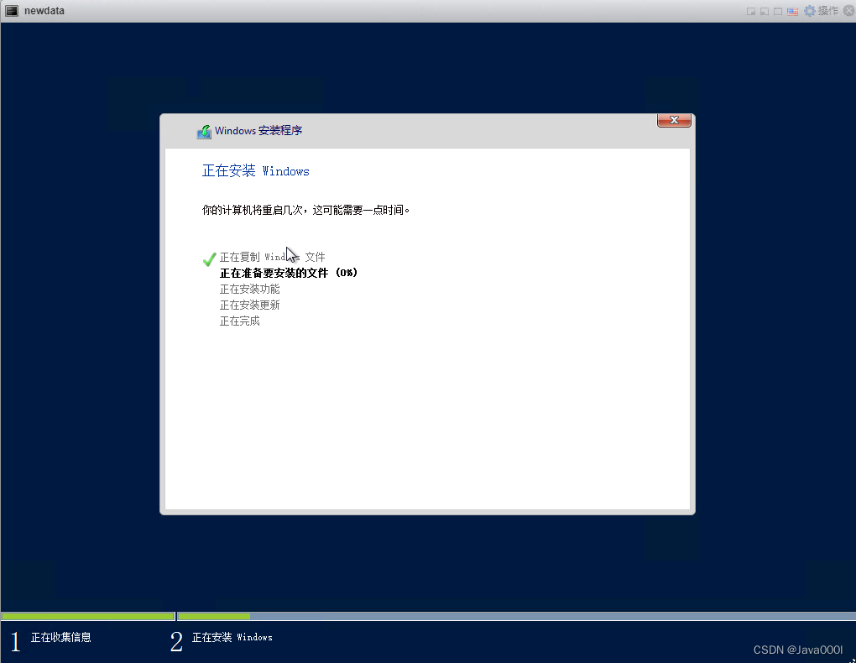Select the full-window console size icon

pos(778,11)
